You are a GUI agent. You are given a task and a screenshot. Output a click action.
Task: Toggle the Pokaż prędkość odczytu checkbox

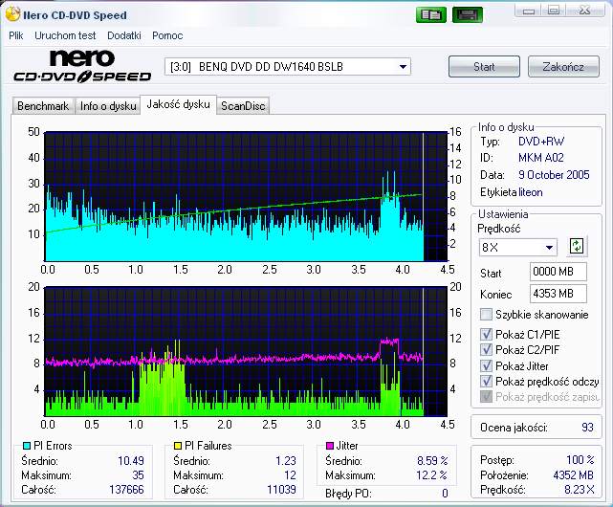[486, 381]
